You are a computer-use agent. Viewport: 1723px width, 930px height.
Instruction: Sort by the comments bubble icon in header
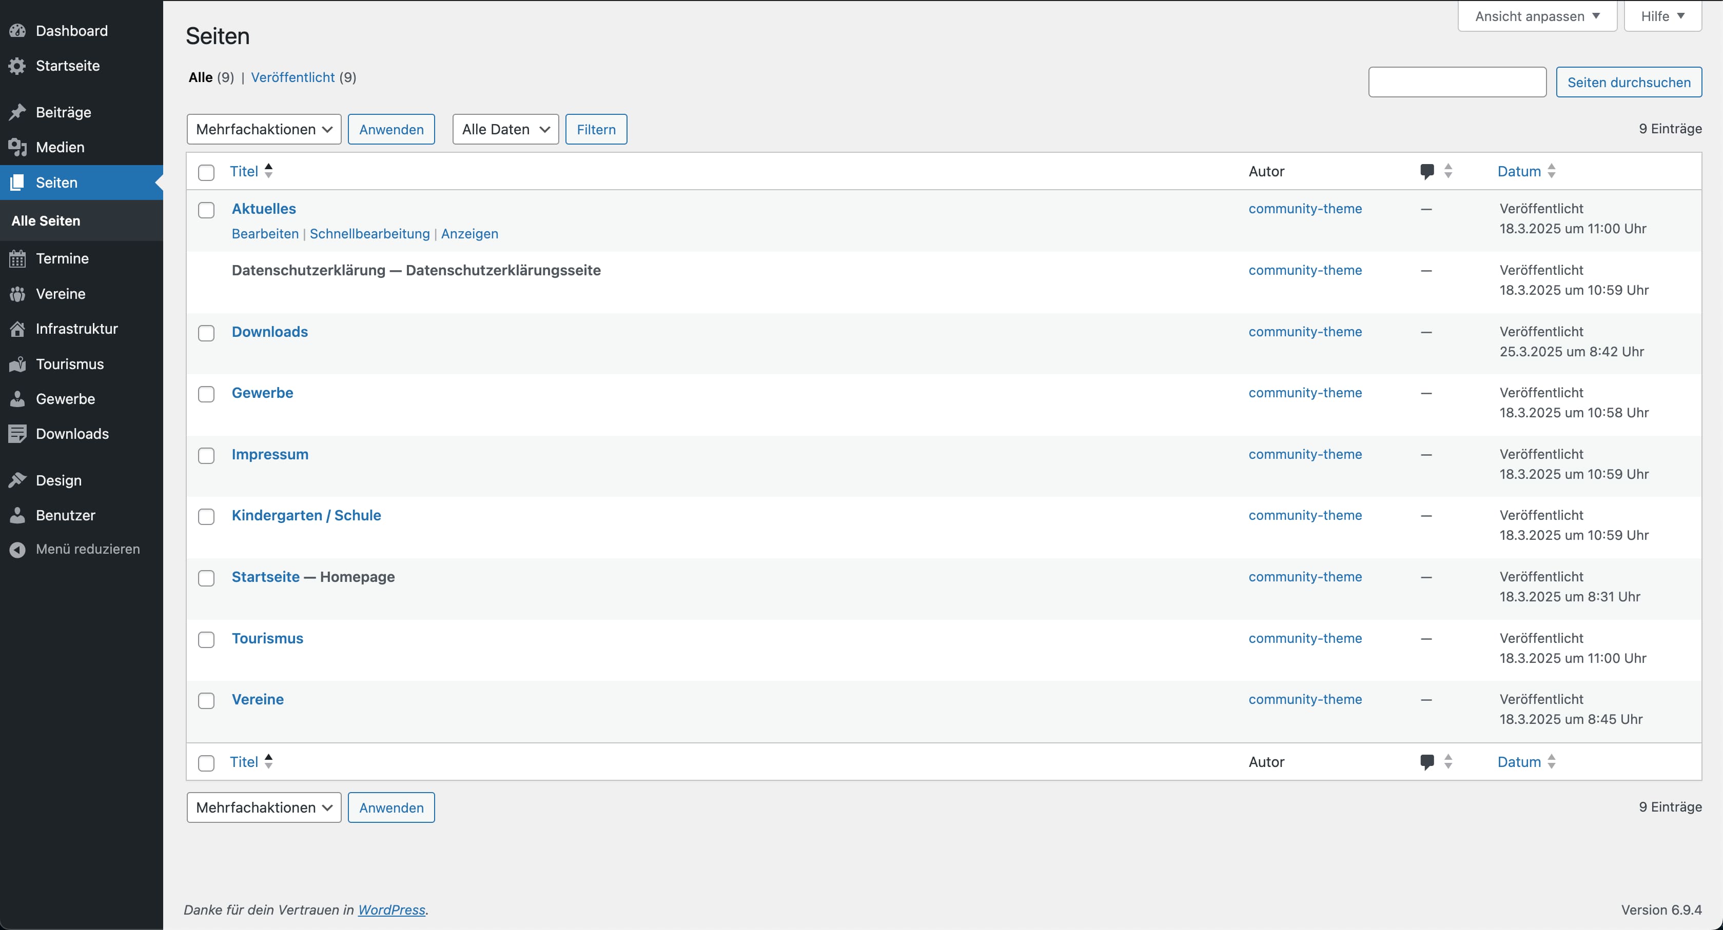pyautogui.click(x=1427, y=171)
